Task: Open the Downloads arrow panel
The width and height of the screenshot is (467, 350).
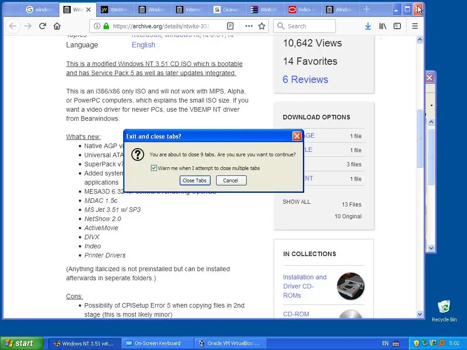Action: [368, 26]
